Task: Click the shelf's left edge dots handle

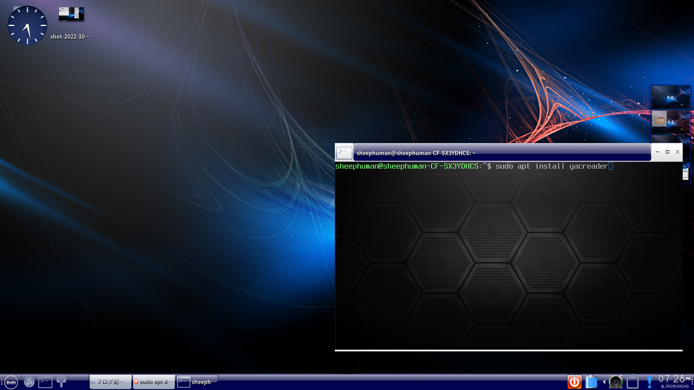Action: click(2, 382)
